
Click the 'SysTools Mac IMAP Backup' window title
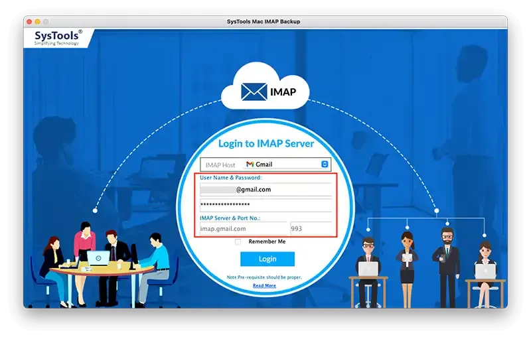pos(264,21)
